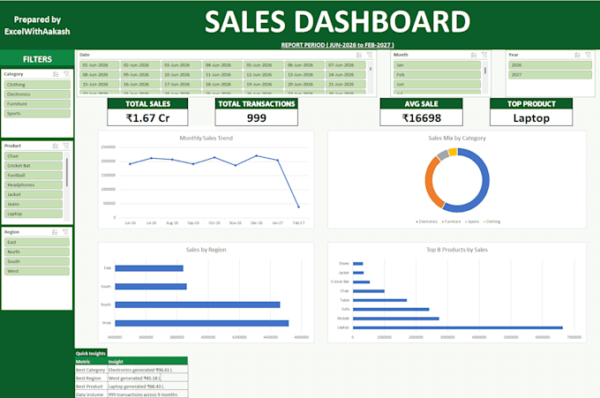The height and width of the screenshot is (398, 600).
Task: Filter by year 2026
Action: click(x=551, y=65)
